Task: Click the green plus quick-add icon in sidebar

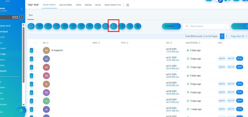Action: tap(22, 17)
